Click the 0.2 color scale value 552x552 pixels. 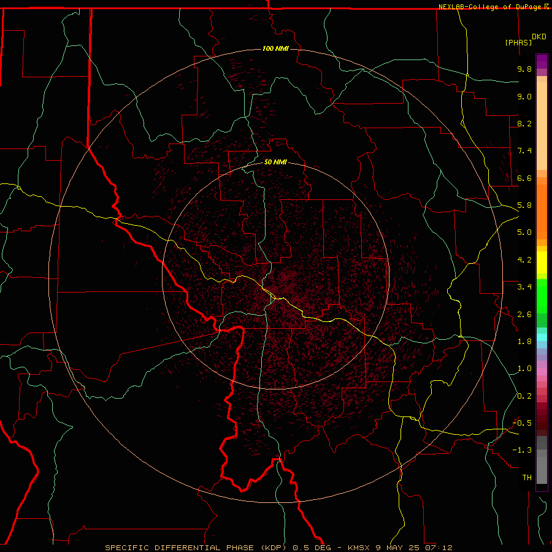pos(524,396)
